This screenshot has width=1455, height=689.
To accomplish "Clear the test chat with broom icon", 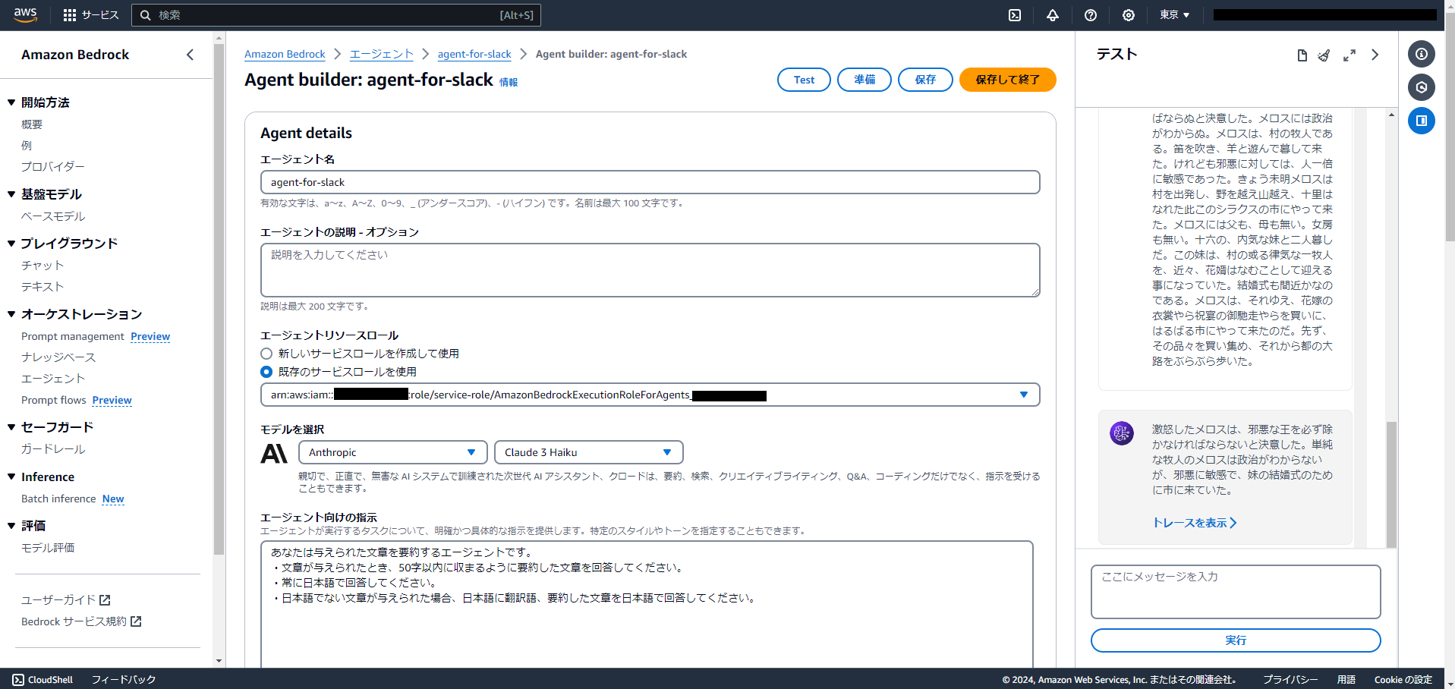I will pyautogui.click(x=1324, y=55).
